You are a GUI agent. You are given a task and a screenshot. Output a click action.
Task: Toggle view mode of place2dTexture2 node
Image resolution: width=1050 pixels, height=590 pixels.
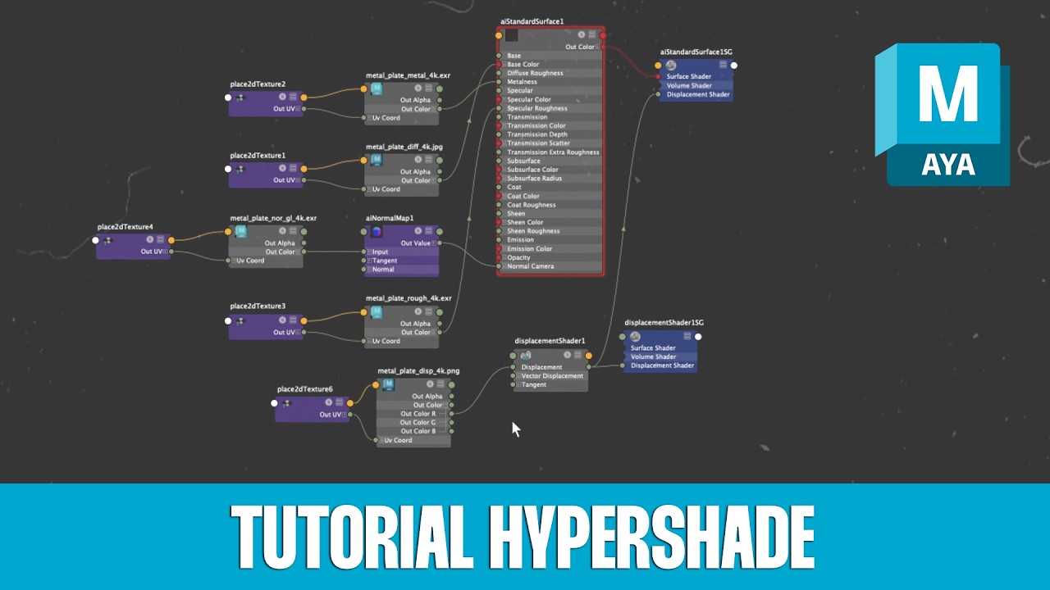click(x=293, y=98)
